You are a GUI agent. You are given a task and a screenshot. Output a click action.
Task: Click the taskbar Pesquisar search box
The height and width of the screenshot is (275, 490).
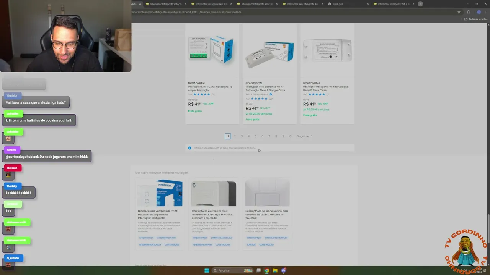click(x=233, y=270)
